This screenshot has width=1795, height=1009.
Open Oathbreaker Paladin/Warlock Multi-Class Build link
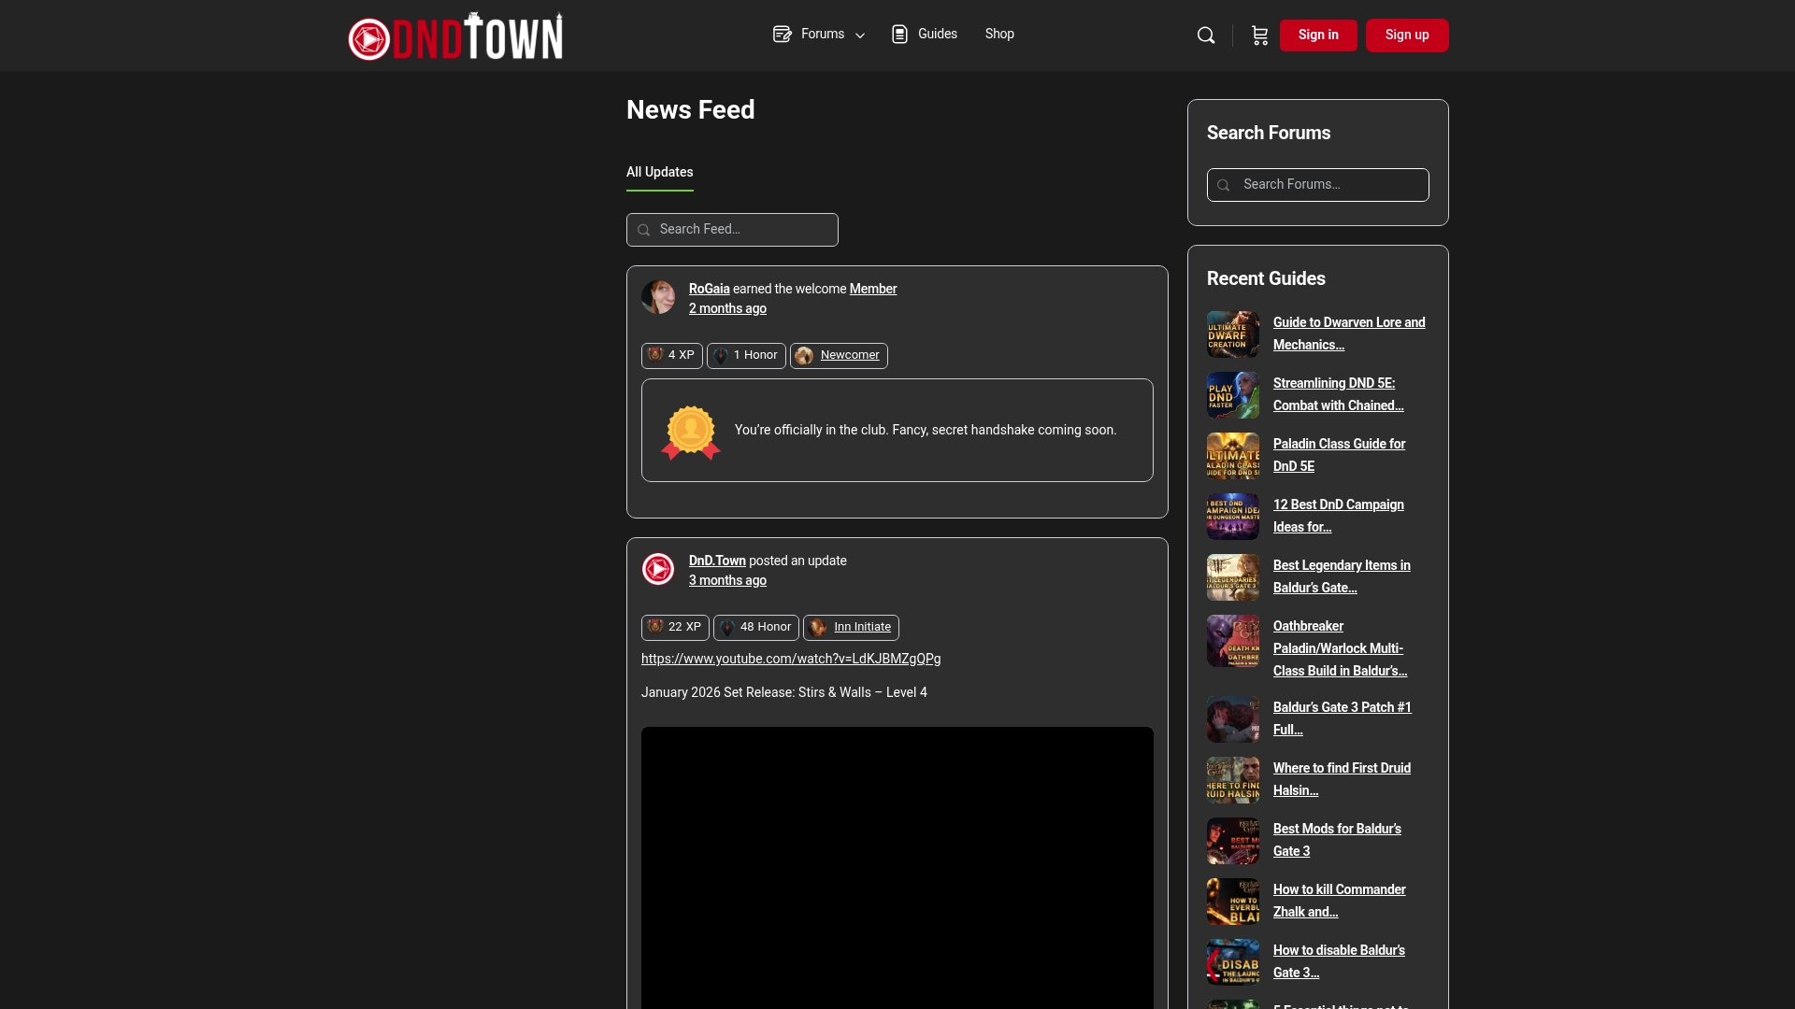(1340, 649)
